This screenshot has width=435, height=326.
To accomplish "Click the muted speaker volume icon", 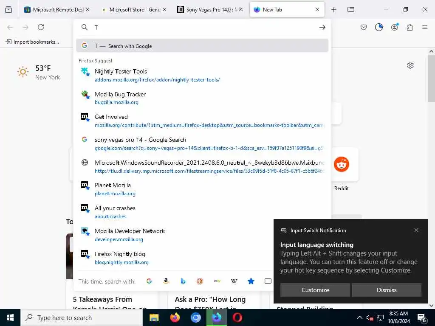I will click(x=369, y=318).
